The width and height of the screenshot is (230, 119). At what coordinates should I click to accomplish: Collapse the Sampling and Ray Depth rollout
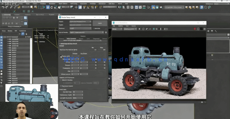(x=83, y=44)
